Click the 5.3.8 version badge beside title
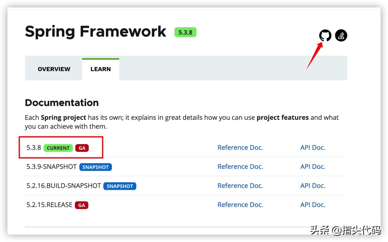 185,33
